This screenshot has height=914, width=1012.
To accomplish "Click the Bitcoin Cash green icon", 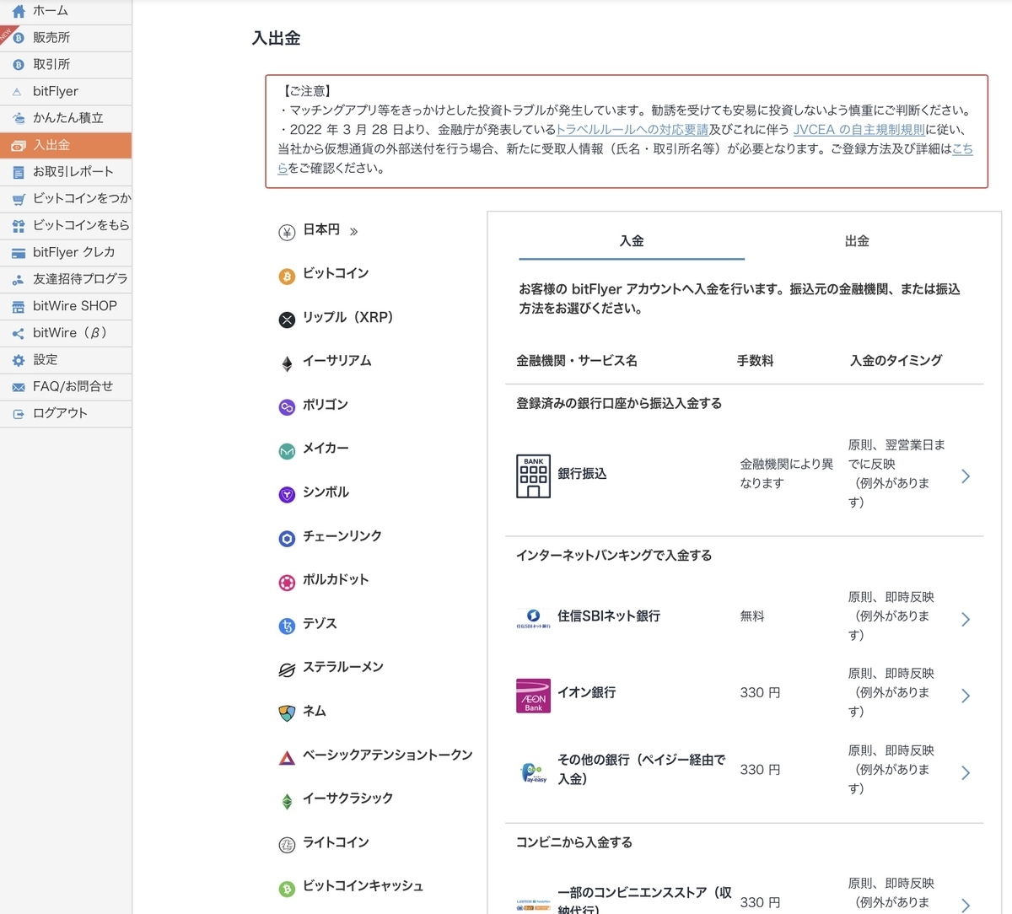I will pyautogui.click(x=287, y=889).
